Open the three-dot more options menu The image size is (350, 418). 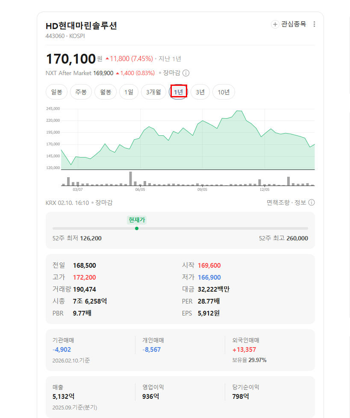[314, 24]
